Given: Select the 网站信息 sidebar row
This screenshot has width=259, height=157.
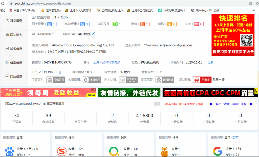Looking at the screenshot, I should pos(14,76).
